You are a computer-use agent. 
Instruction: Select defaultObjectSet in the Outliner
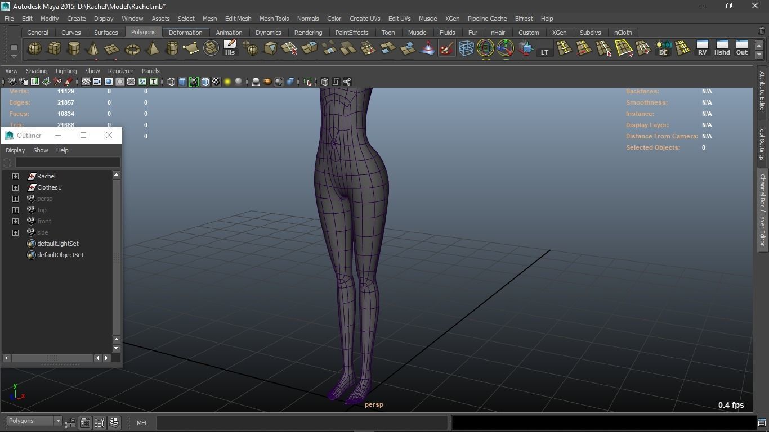60,255
